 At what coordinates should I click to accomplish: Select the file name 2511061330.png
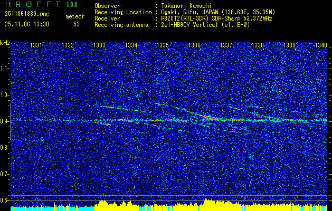pyautogui.click(x=27, y=14)
